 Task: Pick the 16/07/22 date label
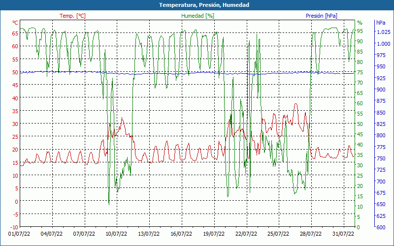click(181, 234)
